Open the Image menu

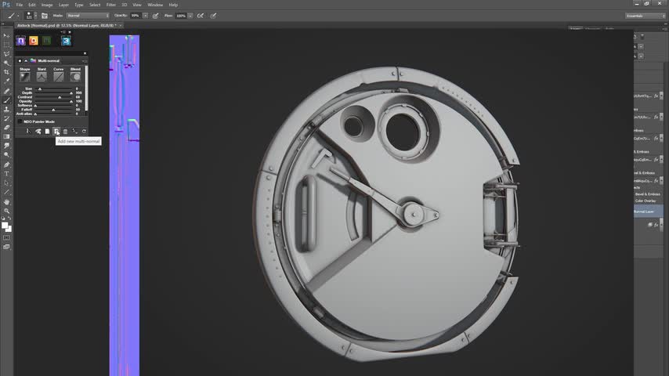[x=47, y=5]
